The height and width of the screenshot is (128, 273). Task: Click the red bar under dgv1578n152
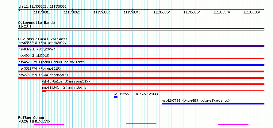pyautogui.click(x=153, y=84)
